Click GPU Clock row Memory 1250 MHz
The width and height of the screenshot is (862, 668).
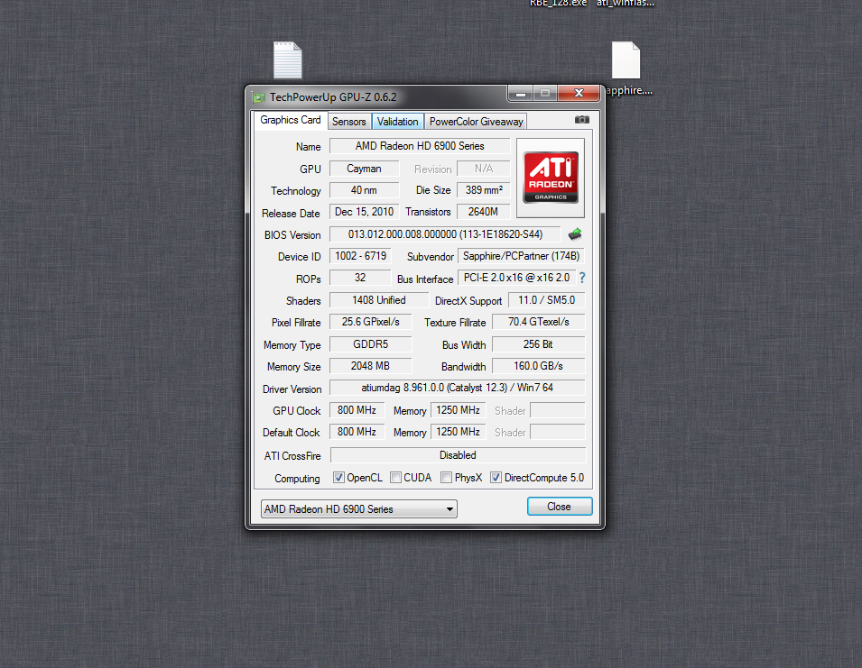(x=458, y=410)
